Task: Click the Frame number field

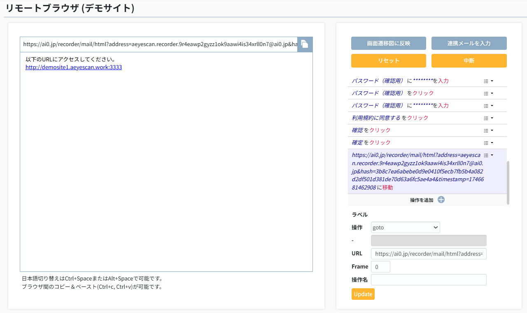Action: (x=380, y=267)
